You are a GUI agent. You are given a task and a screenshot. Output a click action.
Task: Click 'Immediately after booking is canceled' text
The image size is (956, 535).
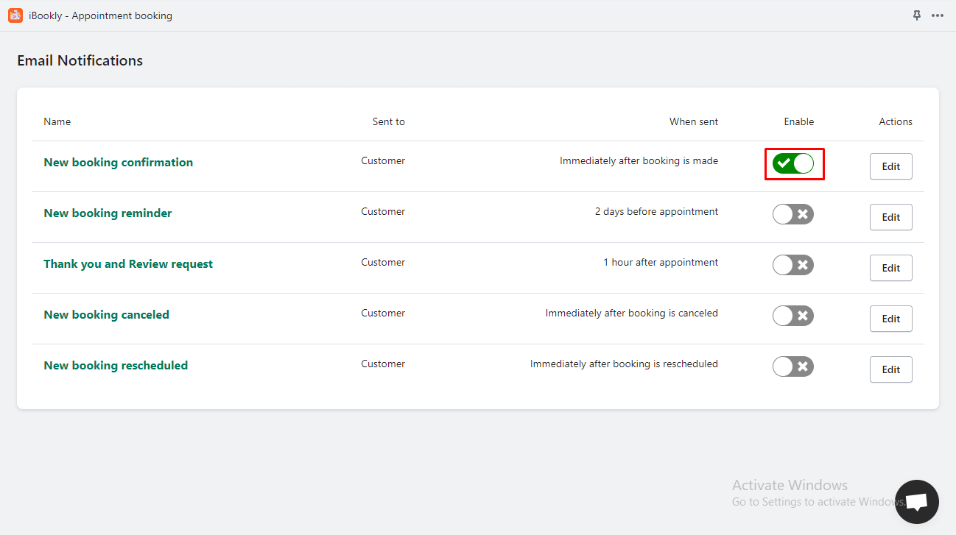click(632, 313)
